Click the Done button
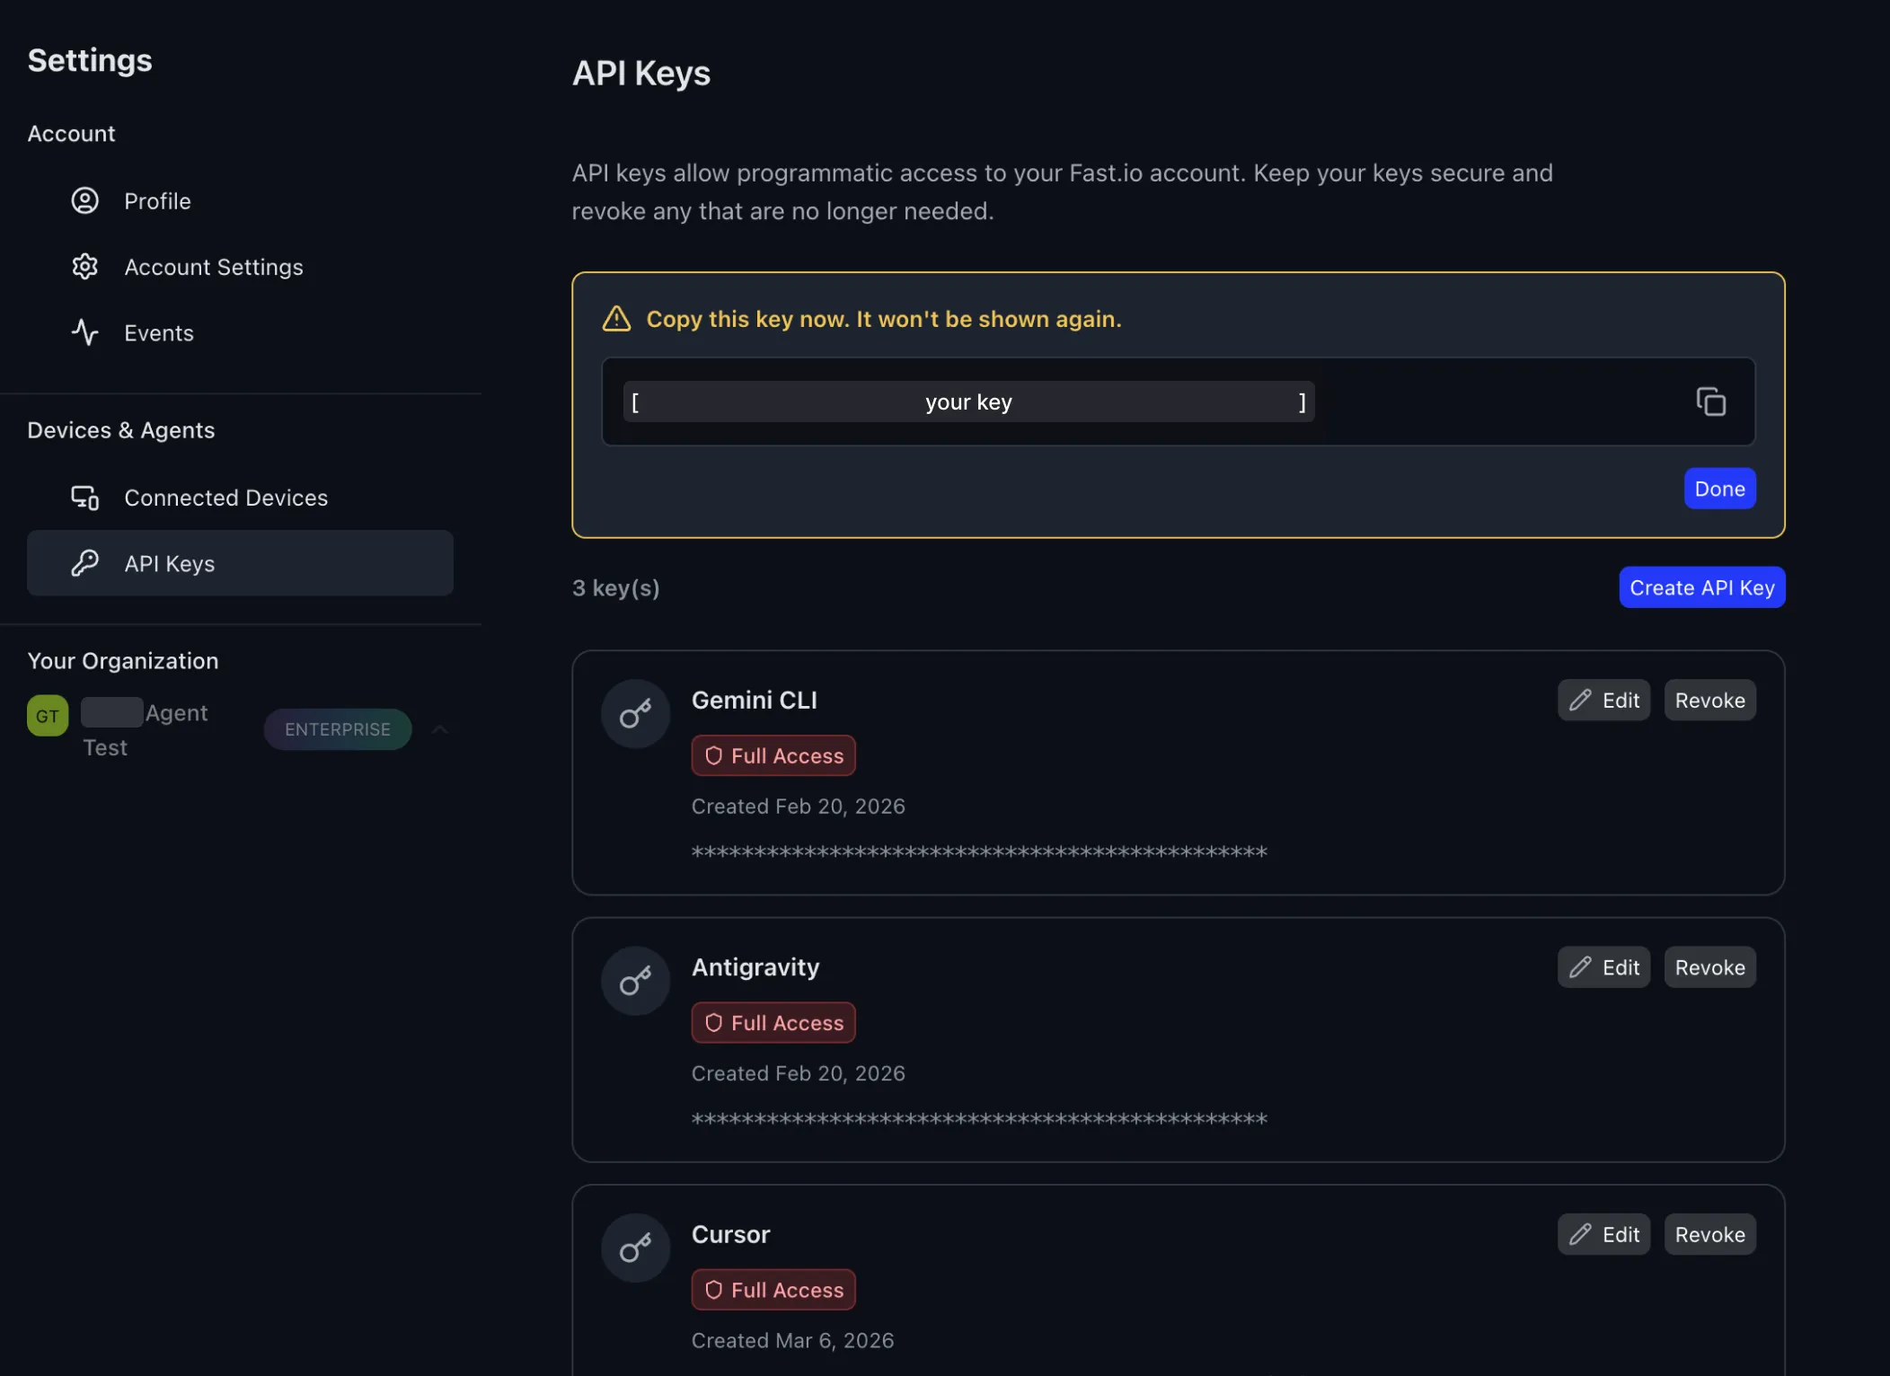Screen dimensions: 1890x1376 [x=1718, y=488]
